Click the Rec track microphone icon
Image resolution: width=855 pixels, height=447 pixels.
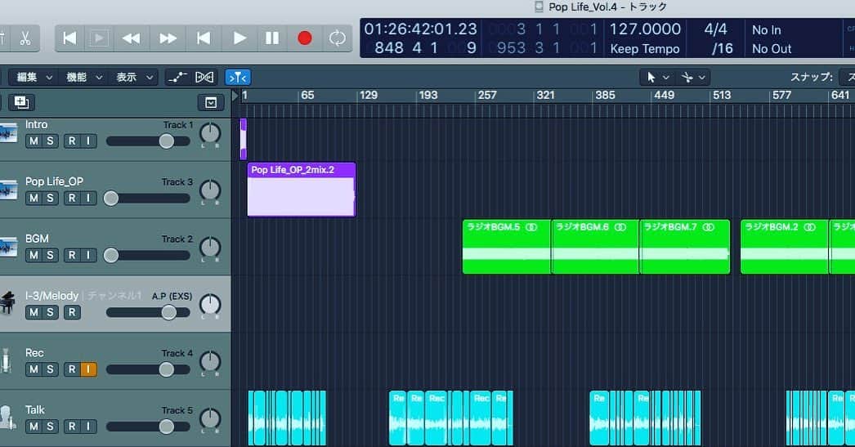(6, 360)
